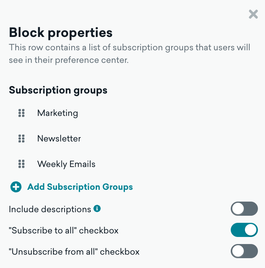Enable the "Unsubscribe from all" toggle
This screenshot has width=265, height=268.
(244, 251)
